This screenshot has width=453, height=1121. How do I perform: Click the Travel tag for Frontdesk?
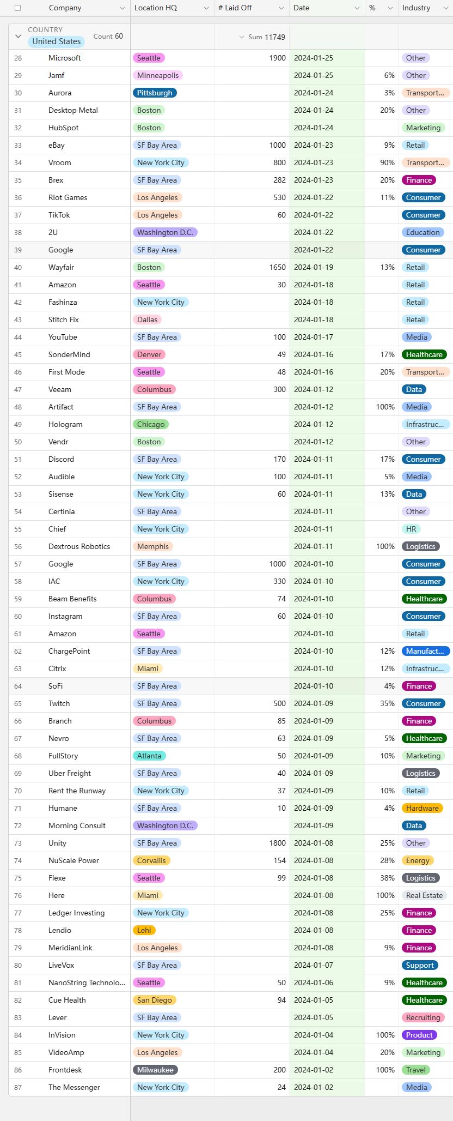click(x=415, y=1070)
